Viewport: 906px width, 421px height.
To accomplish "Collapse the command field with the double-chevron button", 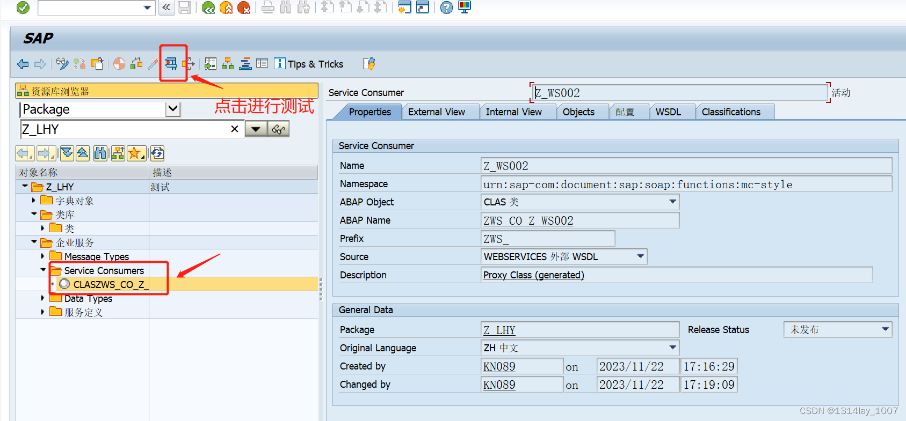I will [166, 8].
